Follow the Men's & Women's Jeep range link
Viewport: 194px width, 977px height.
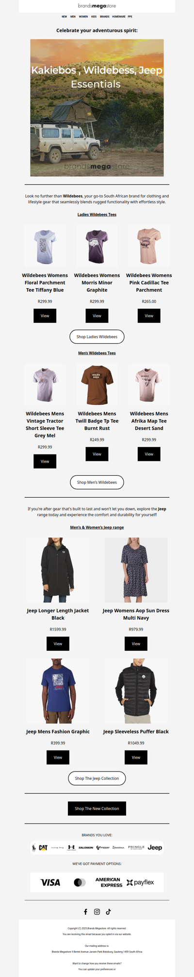pyautogui.click(x=97, y=527)
